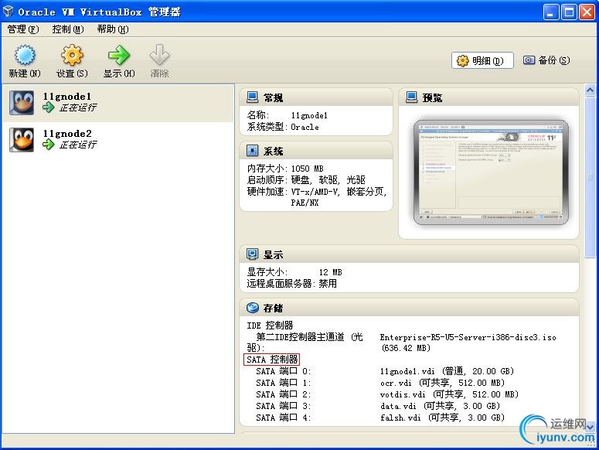The image size is (599, 450).
Task: Open the 系统 section header link
Action: [x=273, y=152]
